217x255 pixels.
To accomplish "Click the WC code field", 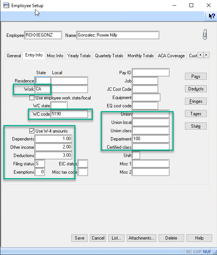I will pyautogui.click(x=69, y=114).
